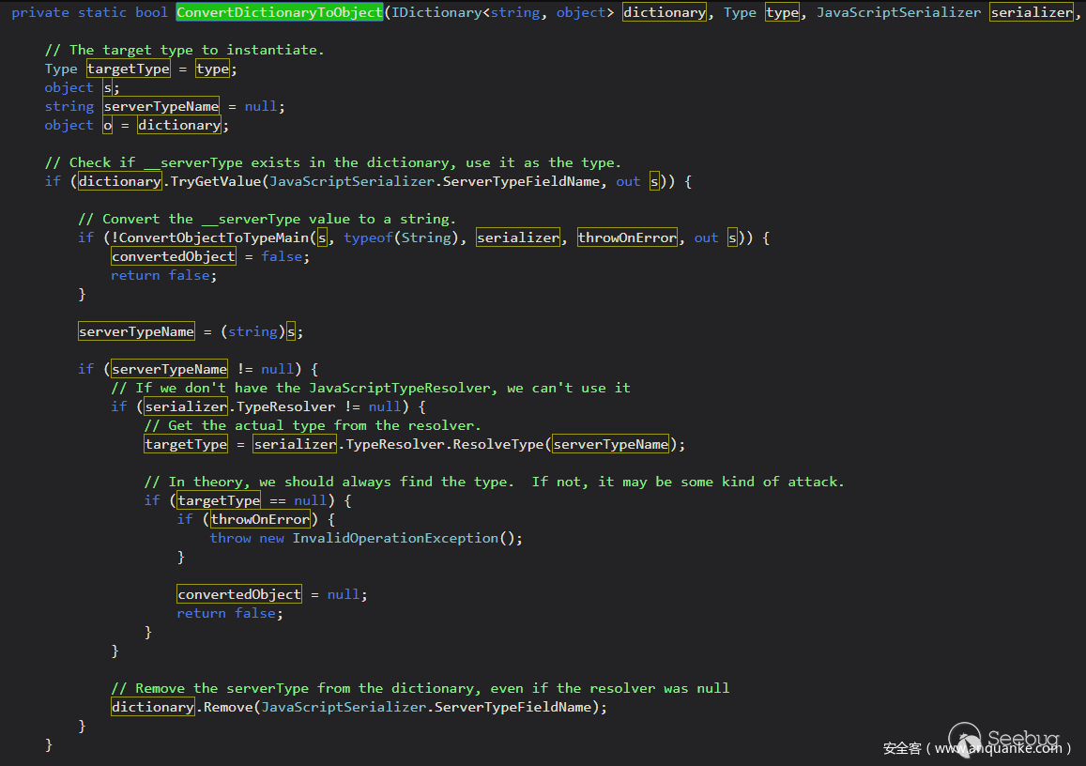Click the comment 'Check if __serverType exists in the dictionary'
Viewport: 1086px width, 766px height.
[333, 162]
